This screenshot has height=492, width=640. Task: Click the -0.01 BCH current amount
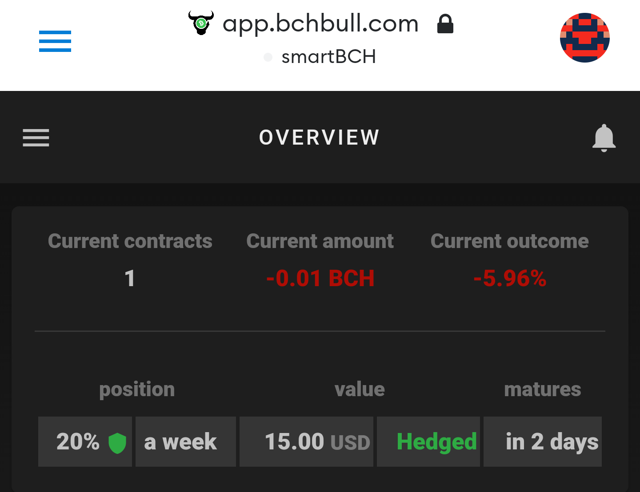(x=320, y=279)
